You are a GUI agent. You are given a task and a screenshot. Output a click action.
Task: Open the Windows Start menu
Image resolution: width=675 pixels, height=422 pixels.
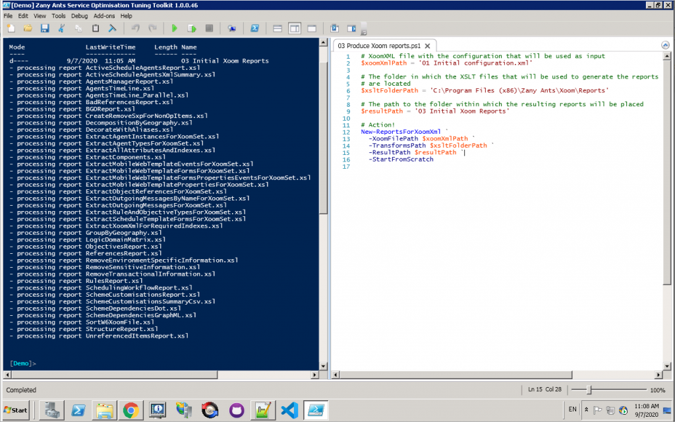click(16, 410)
